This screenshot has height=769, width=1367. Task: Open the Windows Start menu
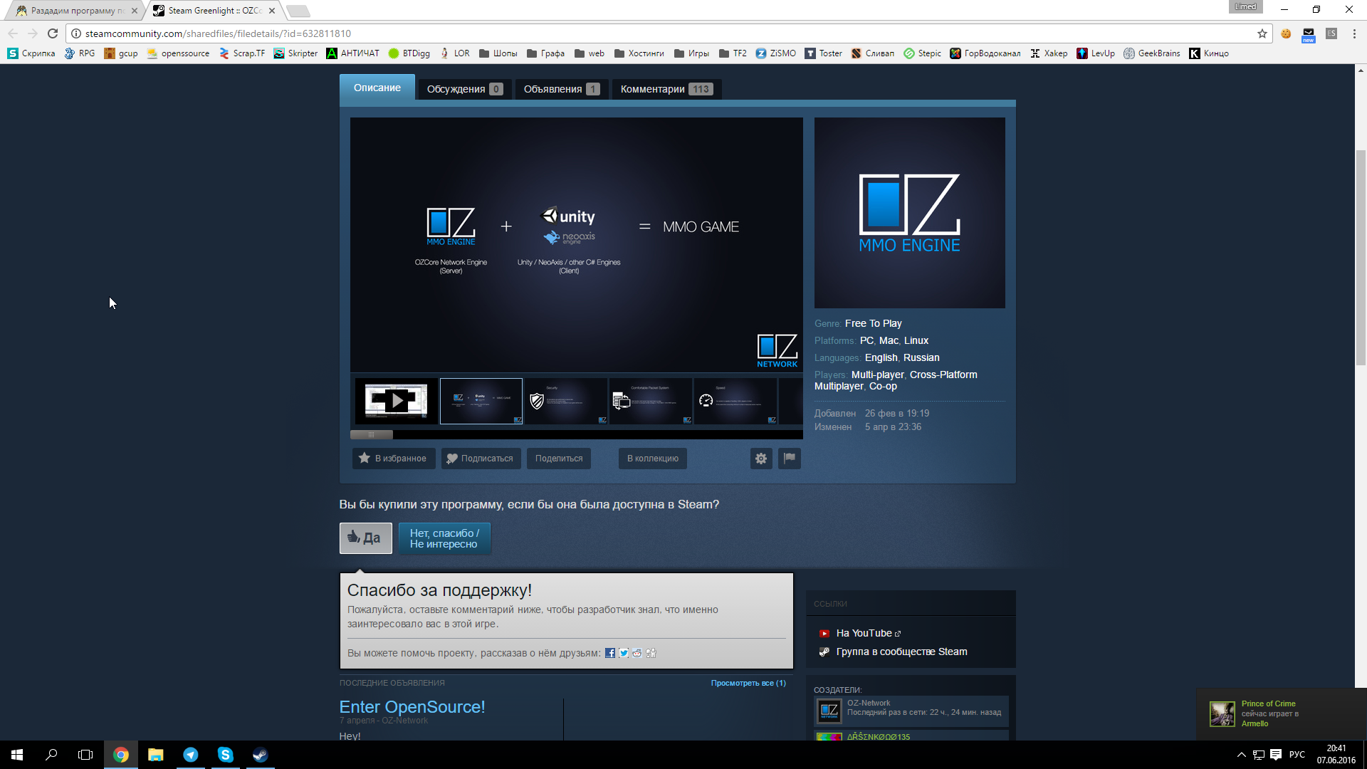pyautogui.click(x=17, y=755)
